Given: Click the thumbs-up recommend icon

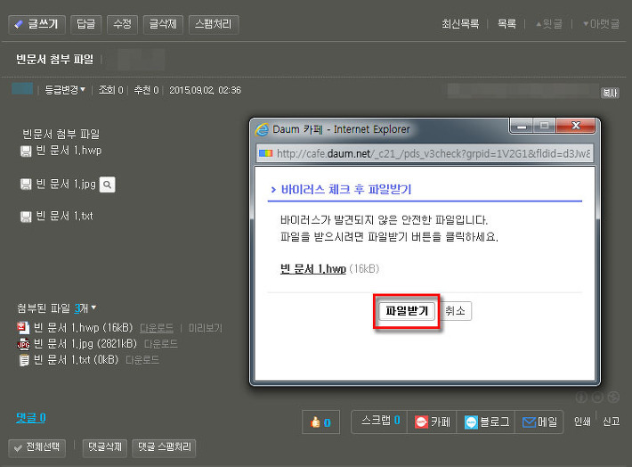Looking at the screenshot, I should 315,422.
